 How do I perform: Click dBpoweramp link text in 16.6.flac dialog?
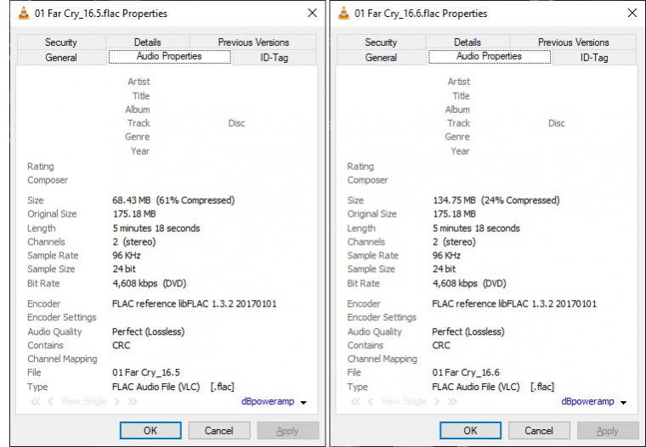[x=587, y=402]
